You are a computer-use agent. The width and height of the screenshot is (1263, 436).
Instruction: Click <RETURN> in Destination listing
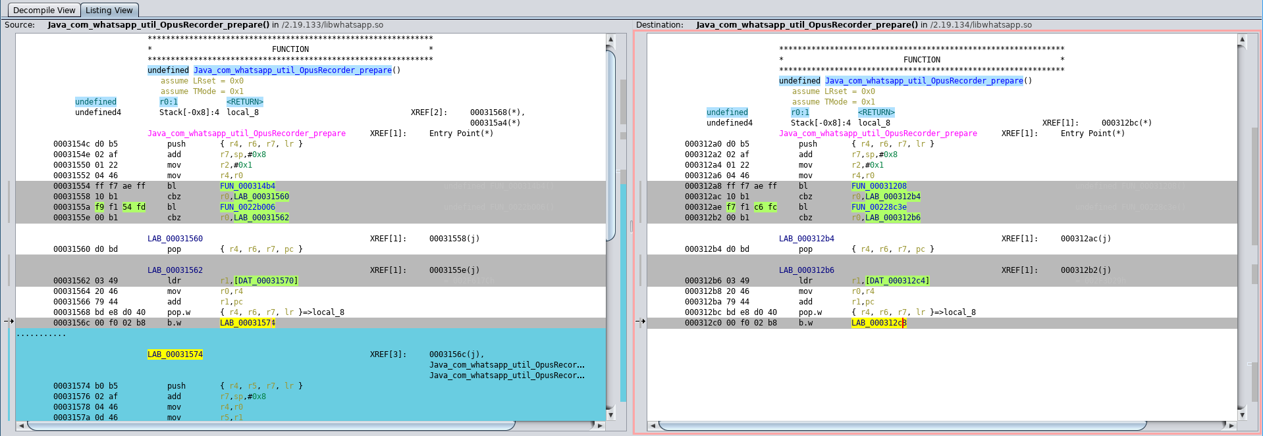click(x=876, y=112)
